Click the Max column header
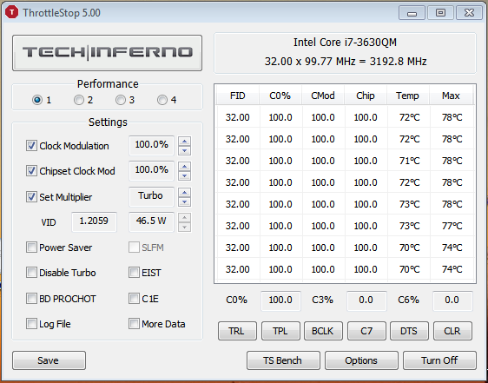The width and height of the screenshot is (488, 383). coord(451,96)
